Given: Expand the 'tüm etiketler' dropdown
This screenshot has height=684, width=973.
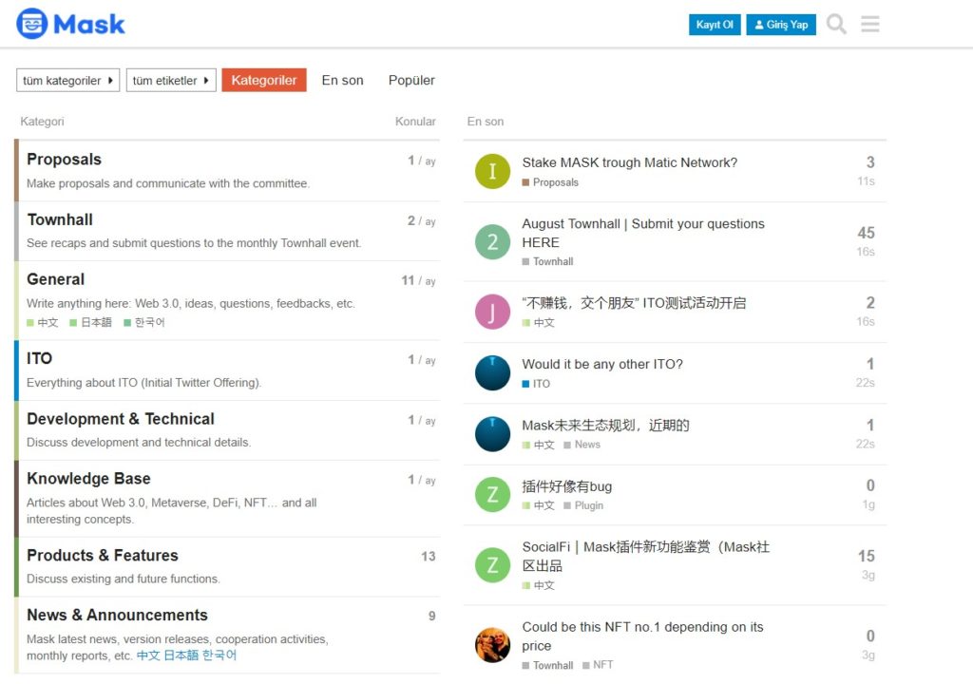Looking at the screenshot, I should 171,80.
